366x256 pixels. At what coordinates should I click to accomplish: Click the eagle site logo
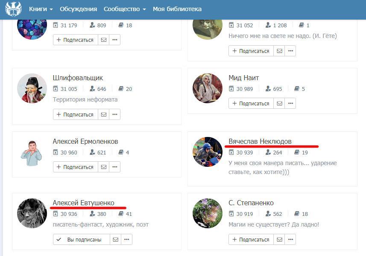(14, 9)
